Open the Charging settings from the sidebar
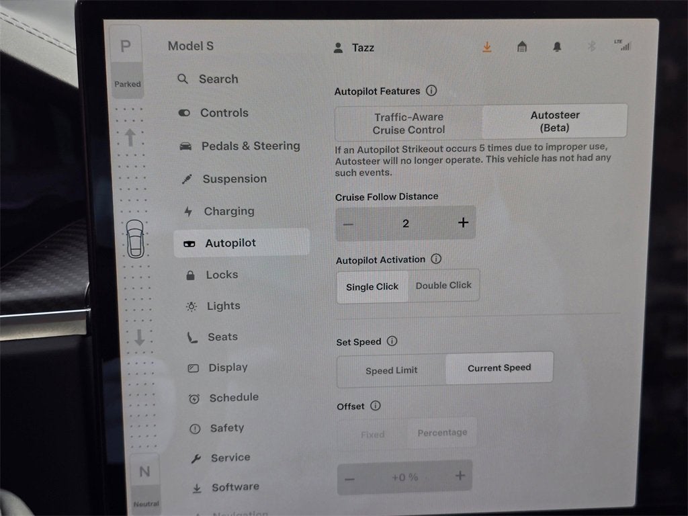The height and width of the screenshot is (516, 688). pos(228,211)
